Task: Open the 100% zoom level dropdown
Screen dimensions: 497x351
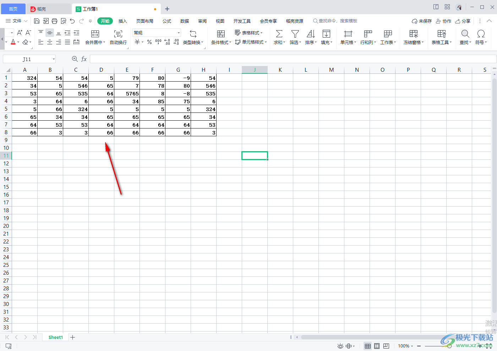Action: [x=405, y=346]
